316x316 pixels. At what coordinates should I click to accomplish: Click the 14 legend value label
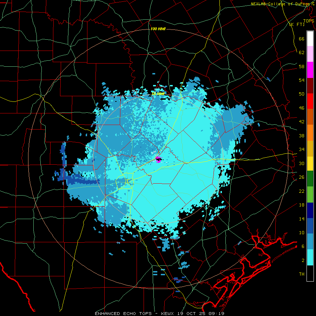302,219
